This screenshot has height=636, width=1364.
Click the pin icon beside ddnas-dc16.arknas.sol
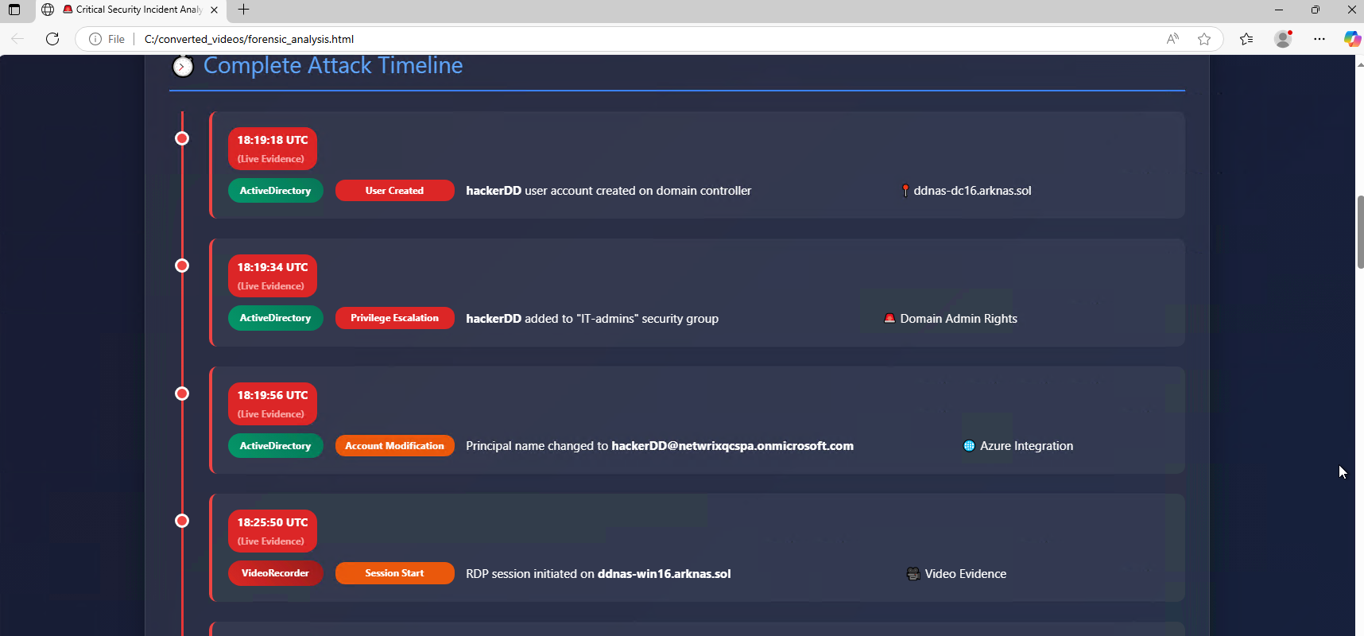pos(905,191)
